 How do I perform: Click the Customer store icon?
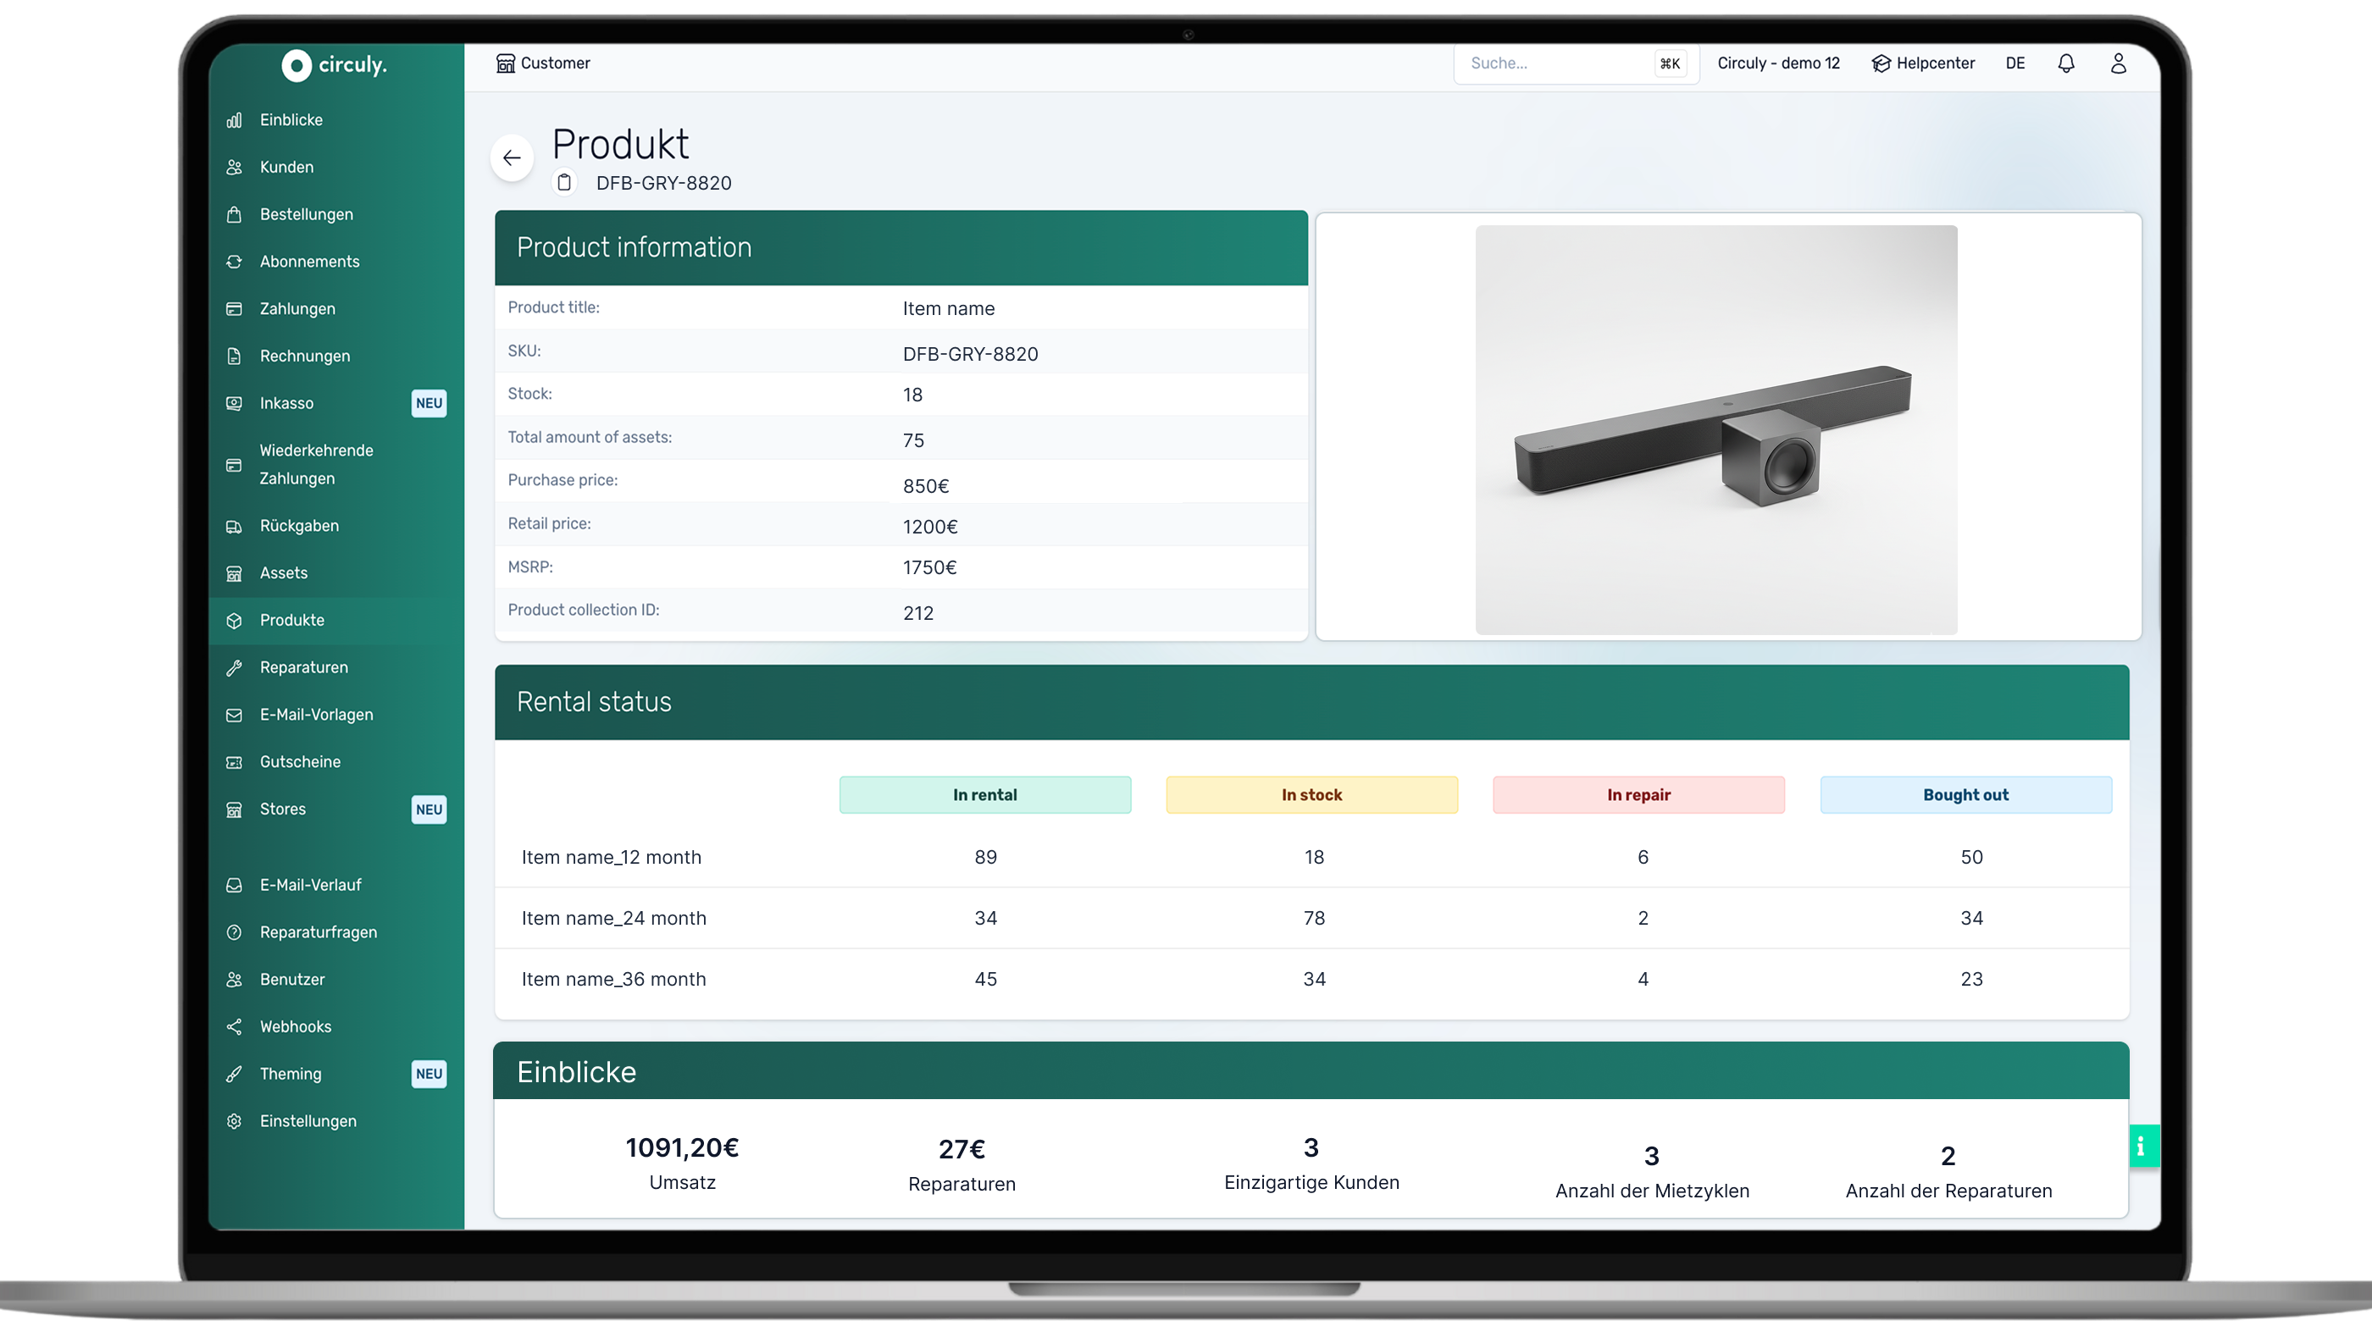click(505, 64)
